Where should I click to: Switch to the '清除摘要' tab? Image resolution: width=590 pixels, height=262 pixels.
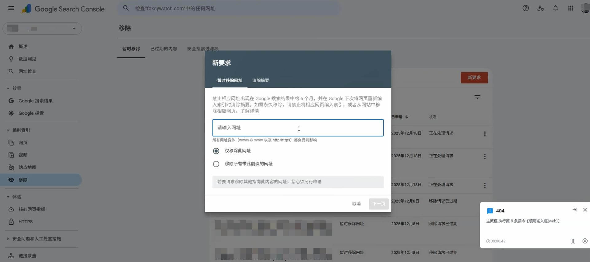[260, 80]
